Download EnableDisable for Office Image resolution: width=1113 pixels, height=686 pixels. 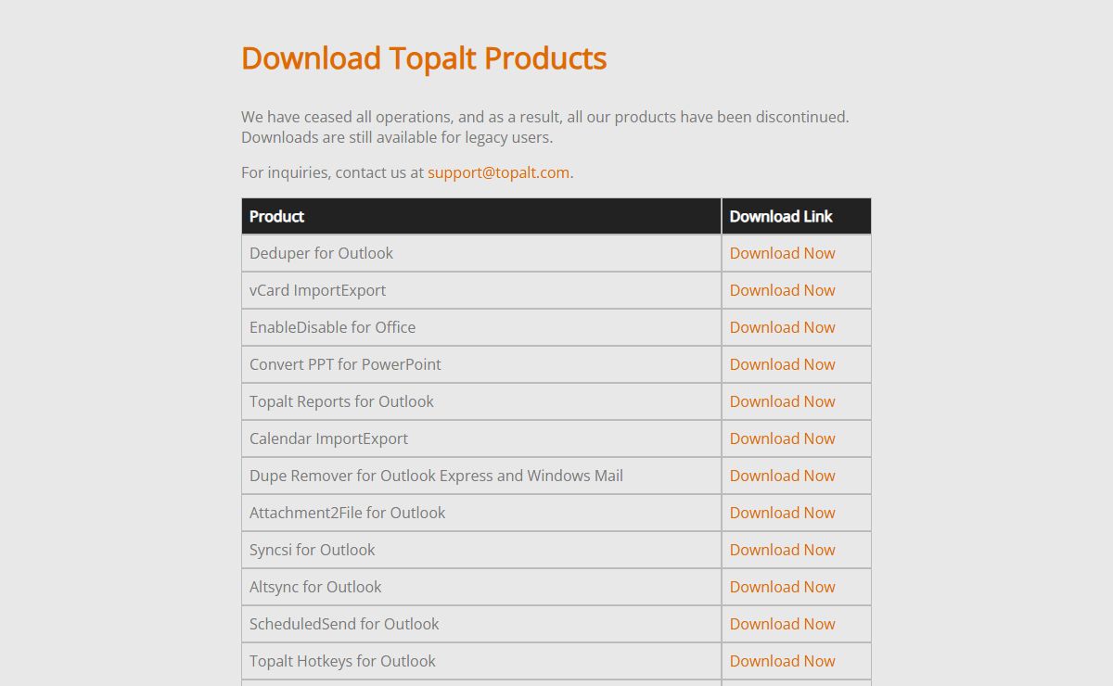pyautogui.click(x=782, y=327)
